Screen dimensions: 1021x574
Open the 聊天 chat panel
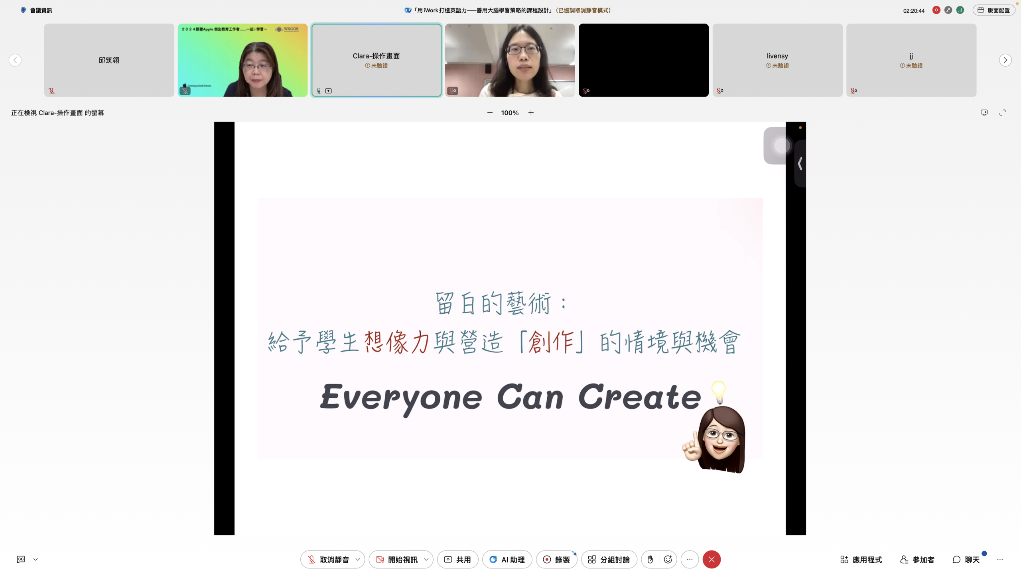[x=966, y=559]
